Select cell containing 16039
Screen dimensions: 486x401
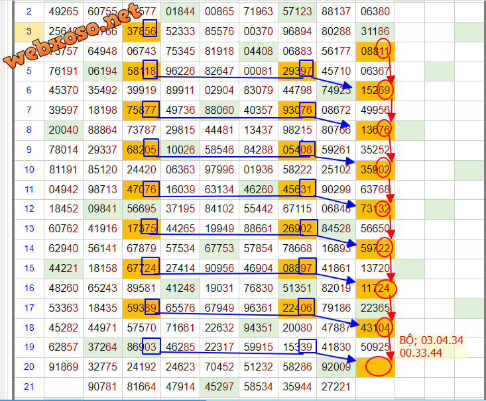click(180, 189)
